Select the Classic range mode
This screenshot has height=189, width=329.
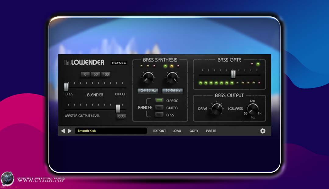point(159,100)
